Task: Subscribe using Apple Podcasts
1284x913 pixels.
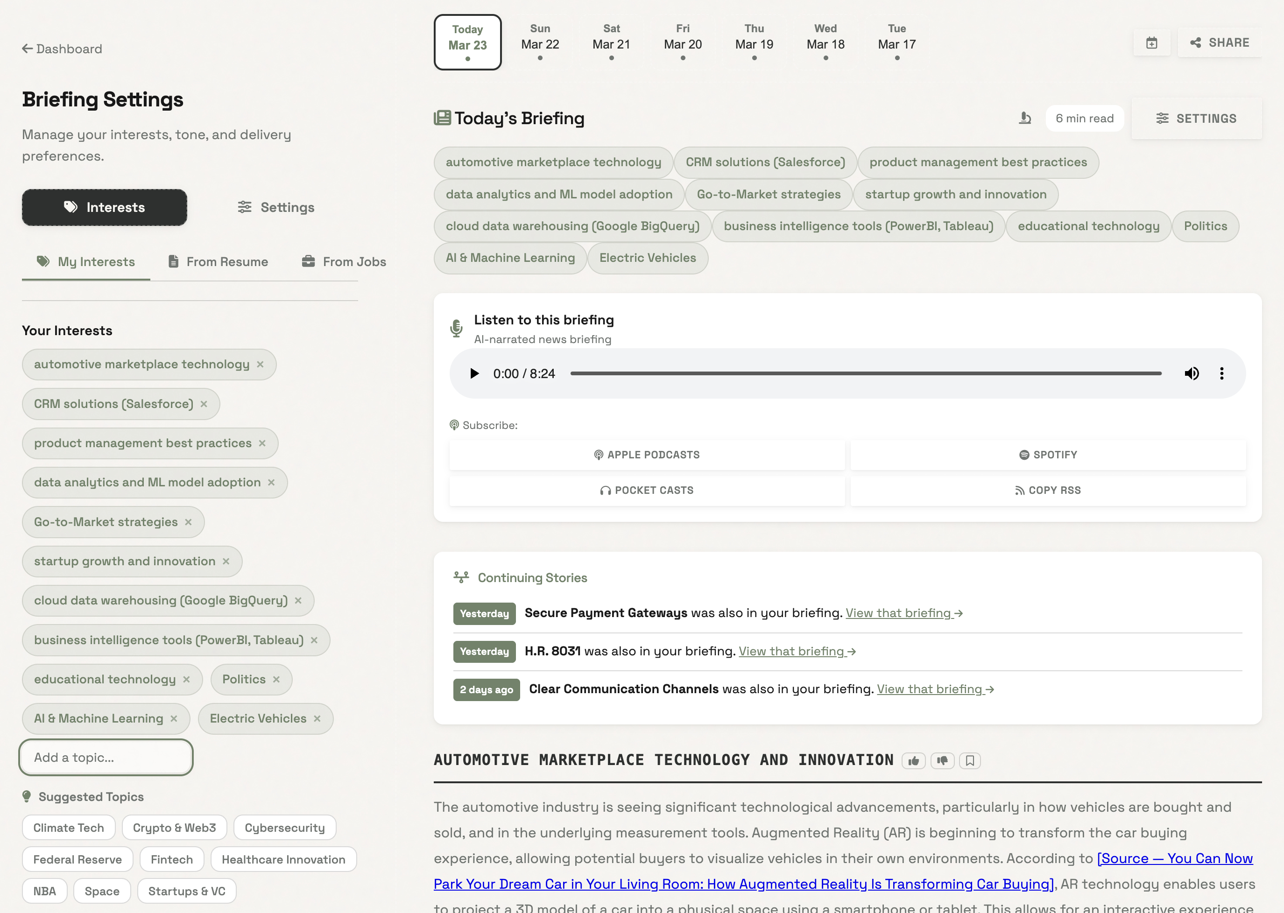Action: click(x=646, y=454)
